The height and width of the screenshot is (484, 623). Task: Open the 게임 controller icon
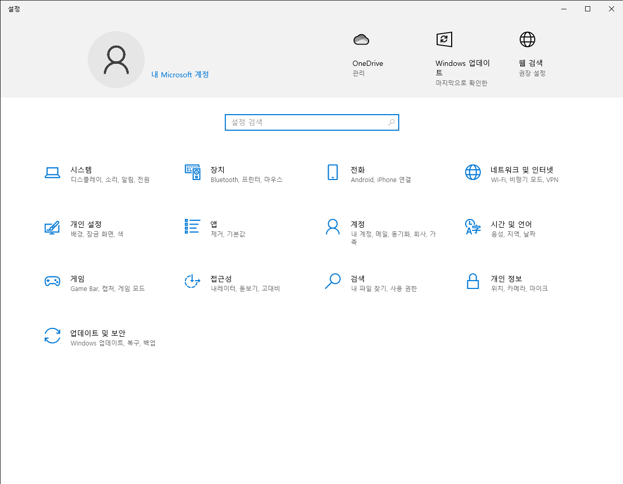pos(52,281)
